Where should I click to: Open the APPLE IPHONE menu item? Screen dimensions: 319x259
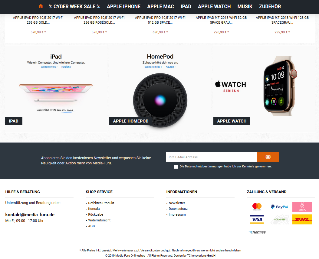(124, 7)
